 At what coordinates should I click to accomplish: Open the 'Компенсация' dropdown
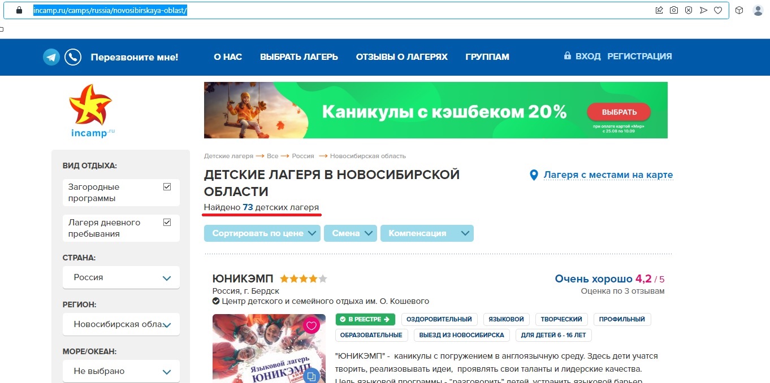click(427, 233)
